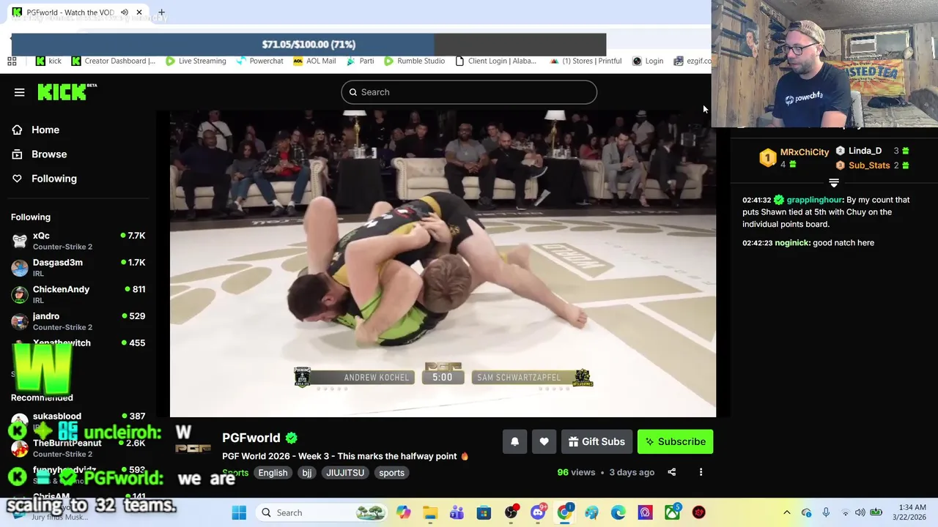
Task: Open the Following page link
Action: coord(44,179)
